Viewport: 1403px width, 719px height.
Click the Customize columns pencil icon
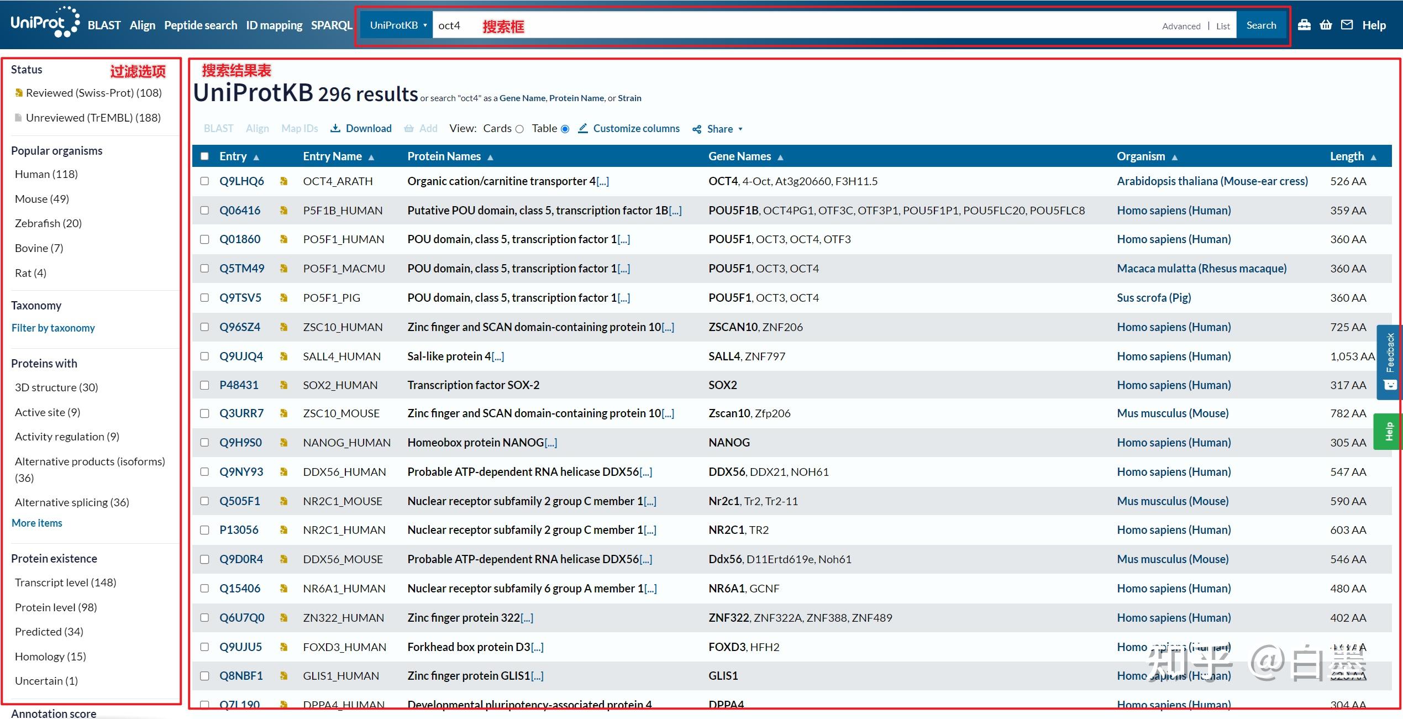click(582, 128)
